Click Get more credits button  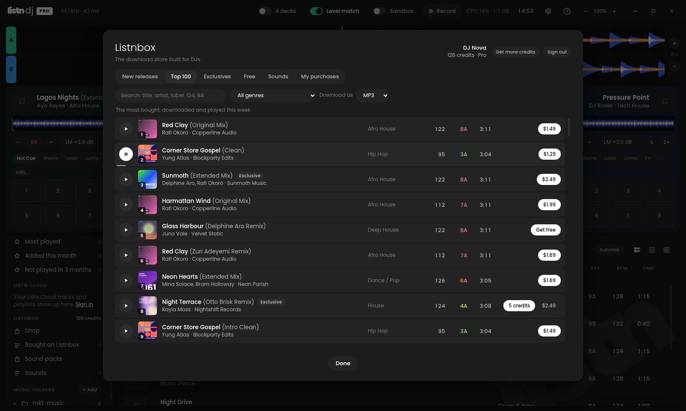515,52
